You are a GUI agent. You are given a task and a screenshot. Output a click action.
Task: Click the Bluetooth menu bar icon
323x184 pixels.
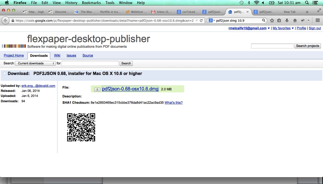click(x=249, y=3)
